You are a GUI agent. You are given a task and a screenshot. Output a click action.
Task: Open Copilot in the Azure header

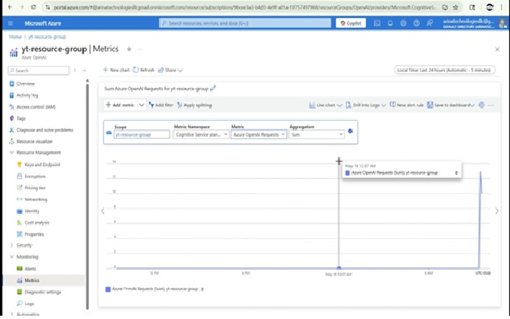pyautogui.click(x=351, y=23)
